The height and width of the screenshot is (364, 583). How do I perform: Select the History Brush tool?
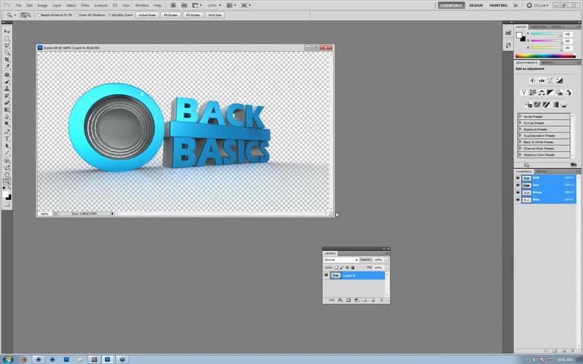(7, 96)
